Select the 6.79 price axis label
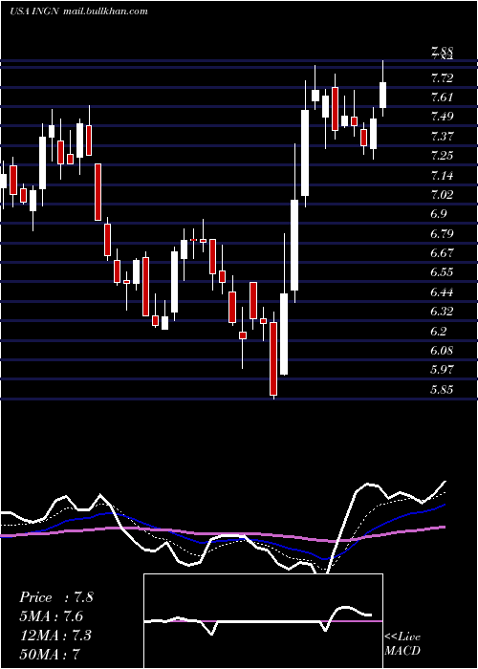The image size is (478, 669). pyautogui.click(x=442, y=233)
